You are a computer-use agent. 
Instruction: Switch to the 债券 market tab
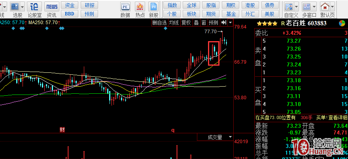tap(270, 5)
